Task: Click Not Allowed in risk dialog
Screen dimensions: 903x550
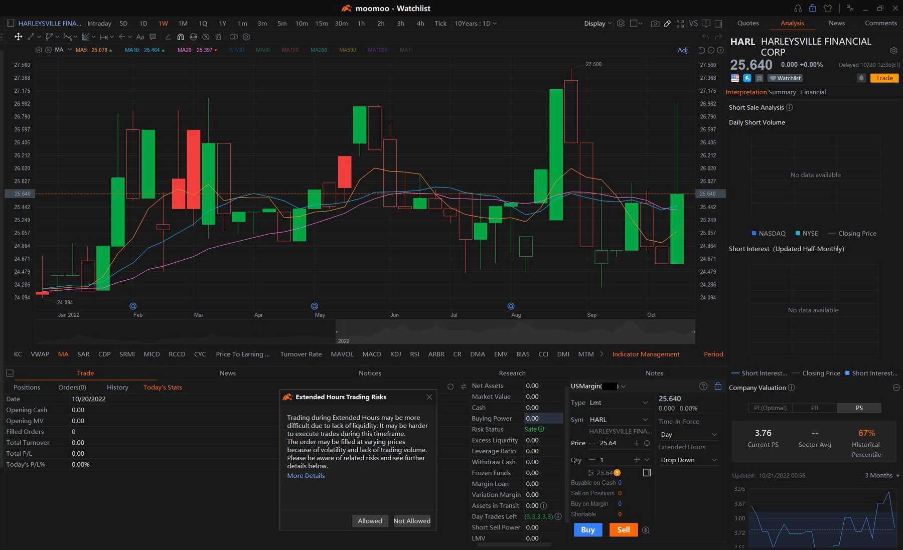Action: click(412, 521)
